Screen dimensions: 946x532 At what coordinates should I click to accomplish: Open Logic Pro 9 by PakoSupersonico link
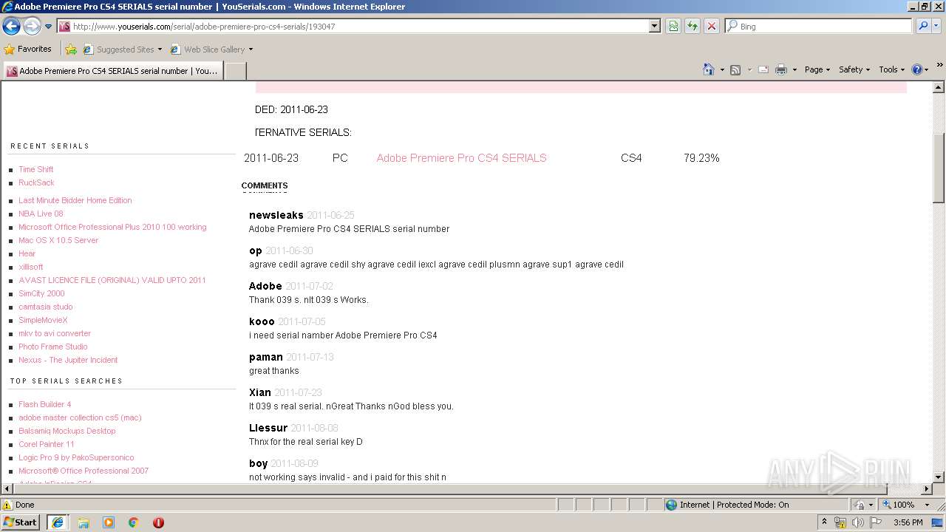pos(76,457)
